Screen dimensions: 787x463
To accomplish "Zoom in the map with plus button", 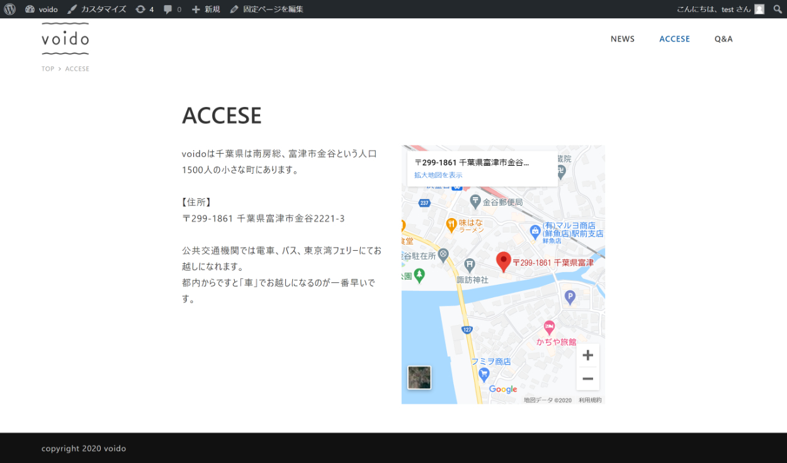I will coord(587,355).
